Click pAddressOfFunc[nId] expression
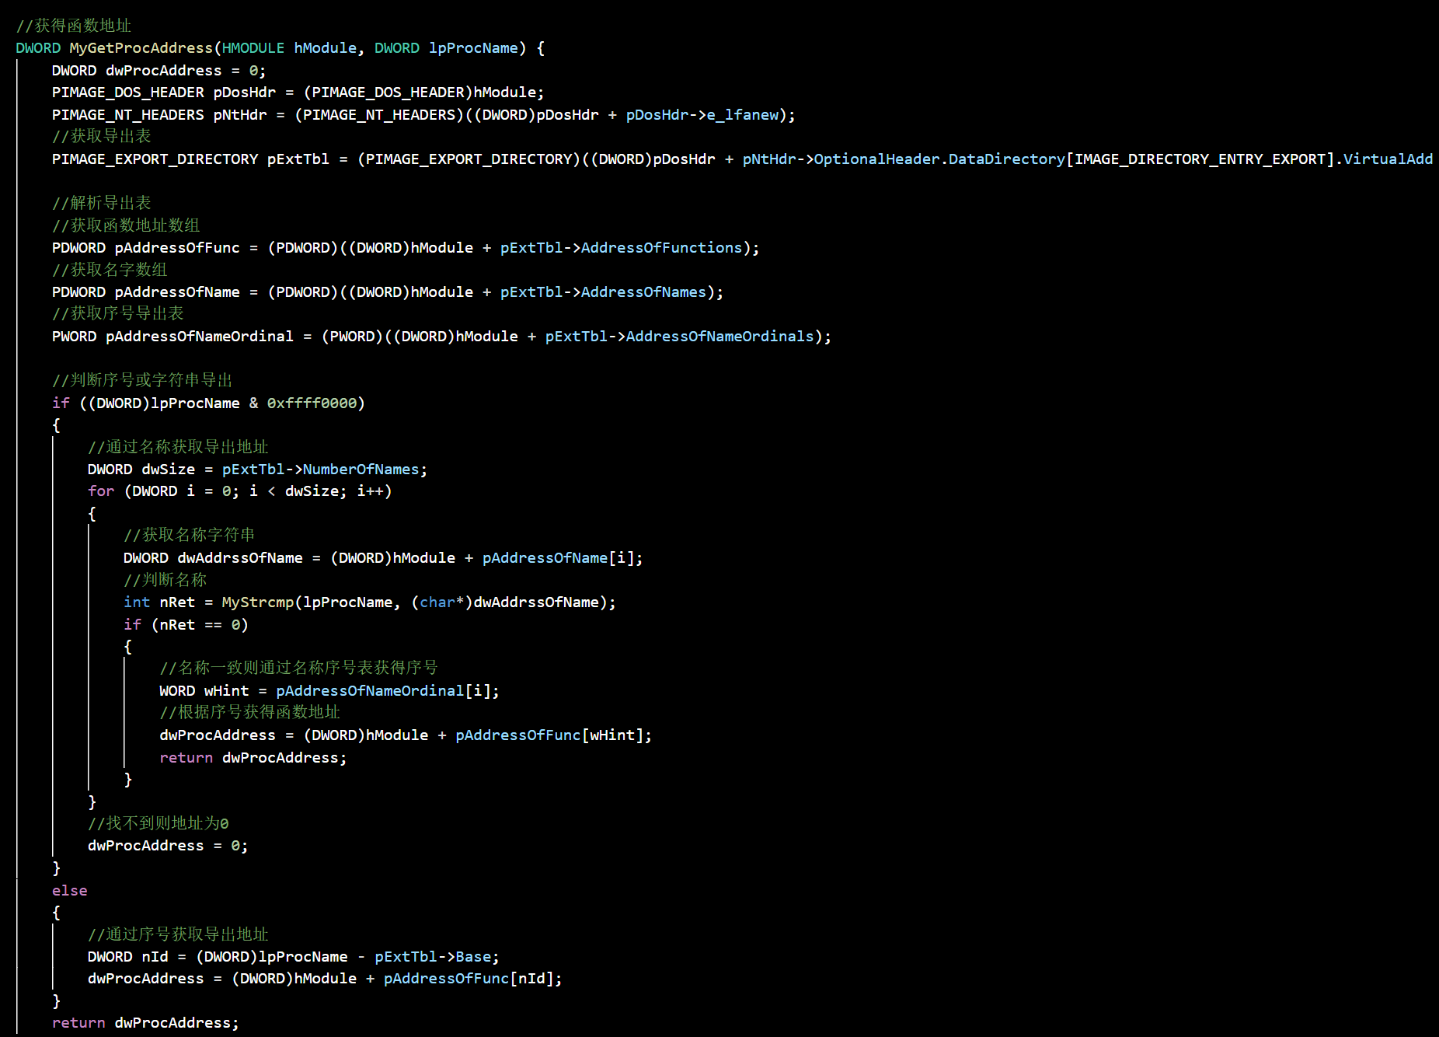The image size is (1439, 1037). tap(469, 979)
